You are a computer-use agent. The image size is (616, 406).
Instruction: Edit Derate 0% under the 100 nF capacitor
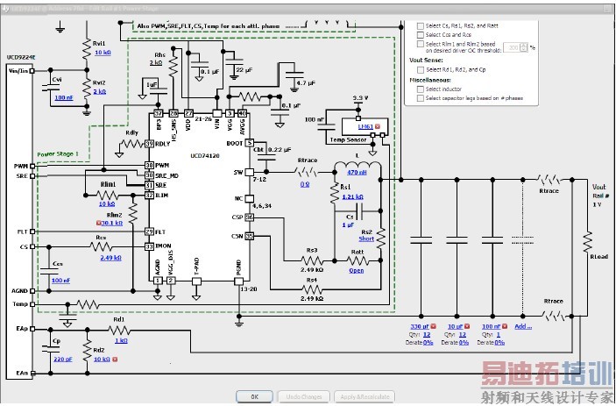[499, 343]
